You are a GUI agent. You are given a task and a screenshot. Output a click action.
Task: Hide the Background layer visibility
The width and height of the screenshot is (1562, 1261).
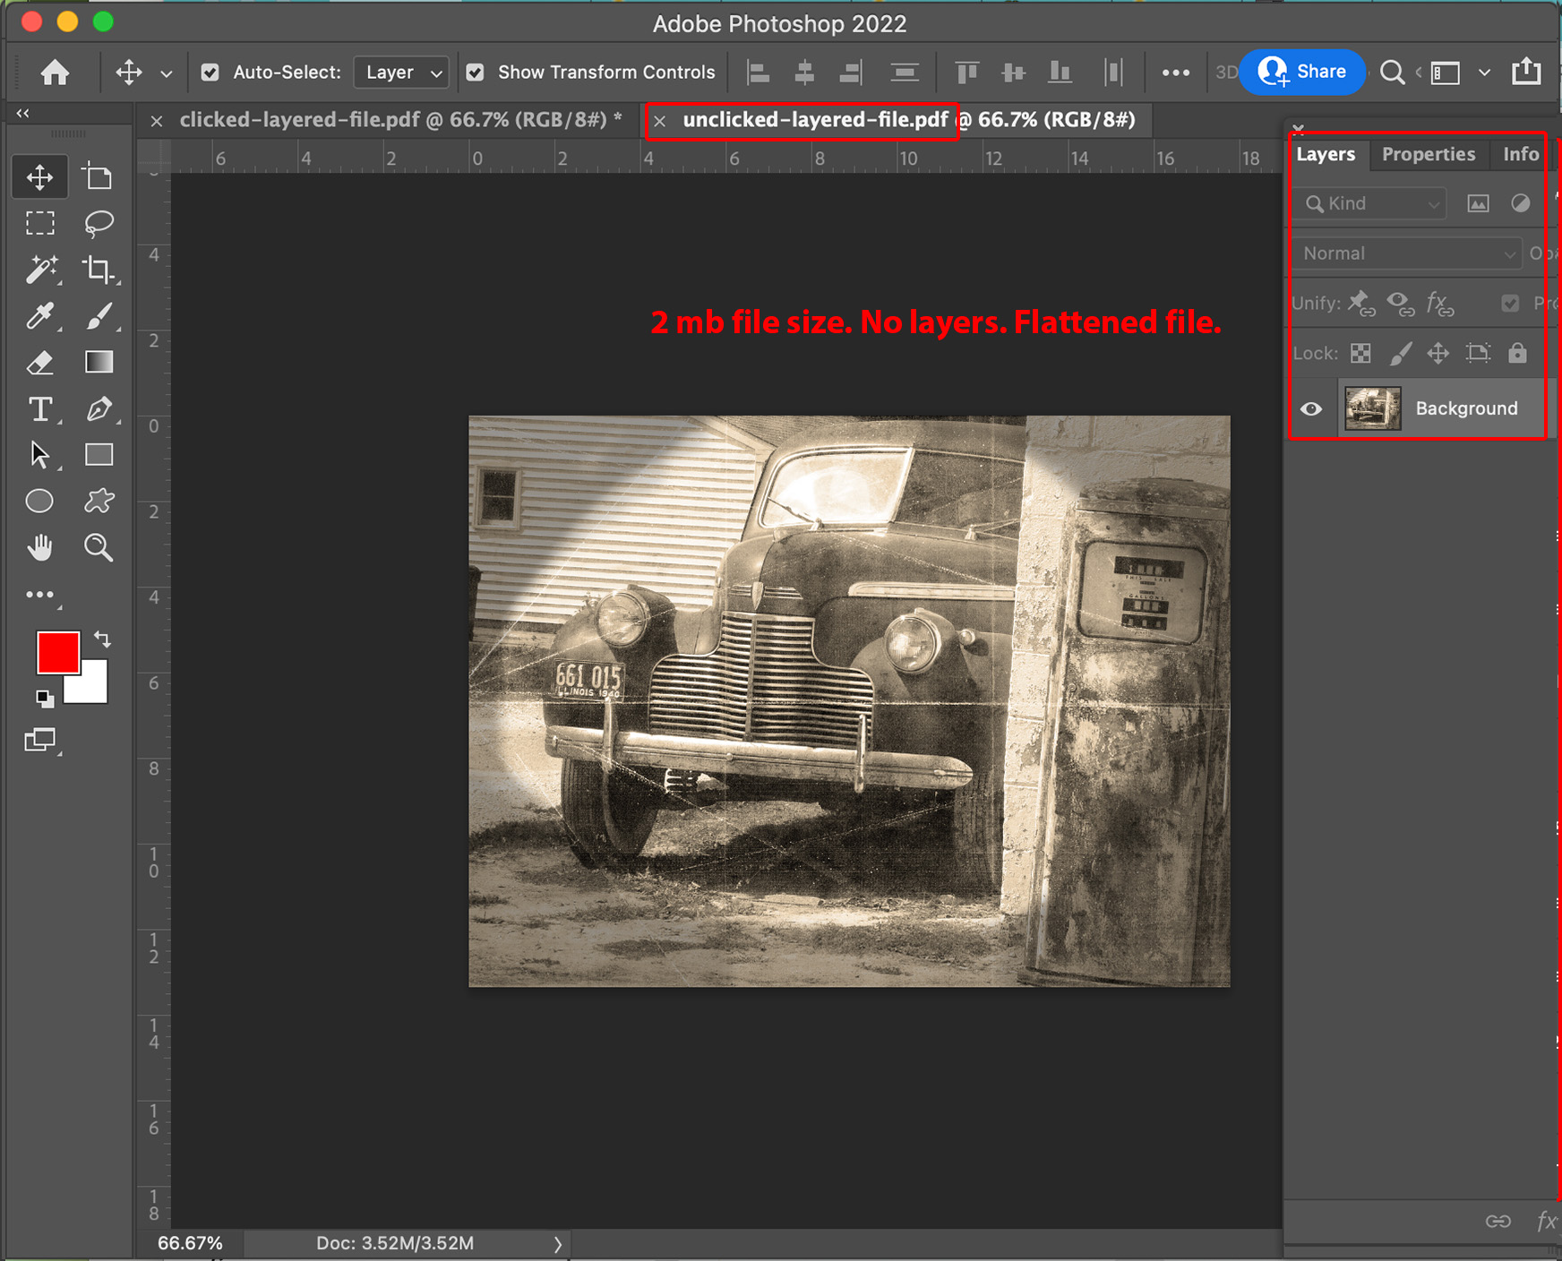[x=1311, y=408]
